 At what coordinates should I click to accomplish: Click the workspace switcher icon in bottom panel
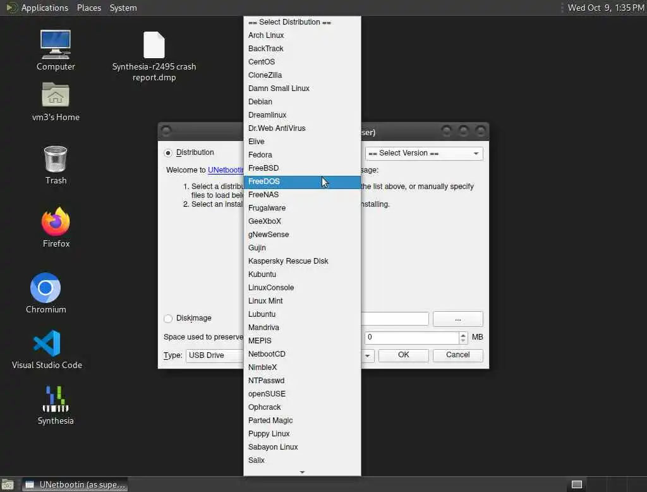[576, 484]
